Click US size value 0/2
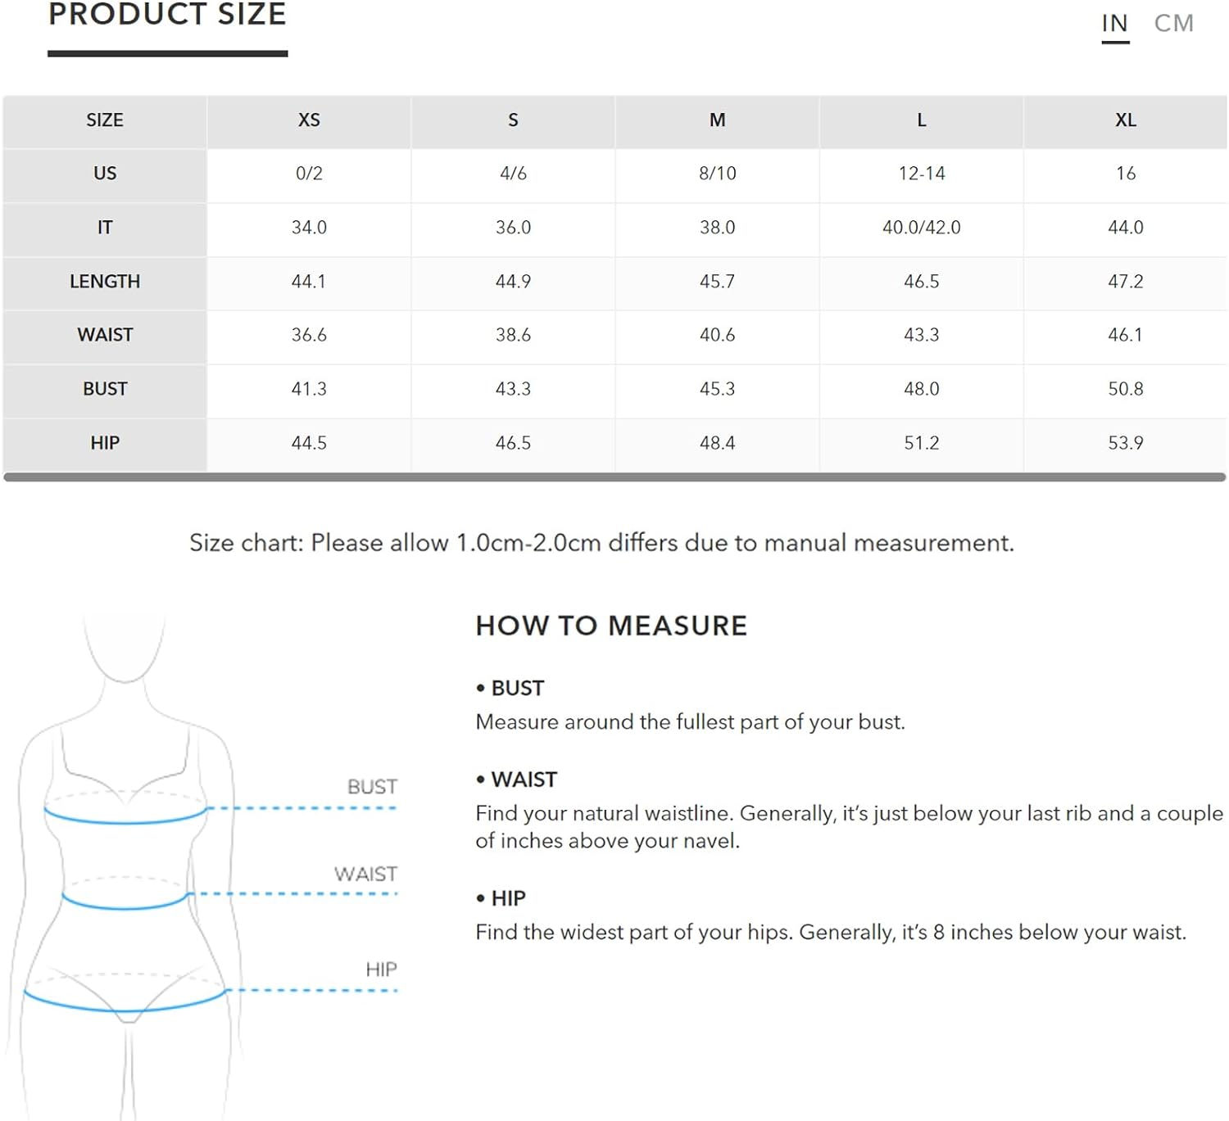Image resolution: width=1229 pixels, height=1121 pixels. 309,174
